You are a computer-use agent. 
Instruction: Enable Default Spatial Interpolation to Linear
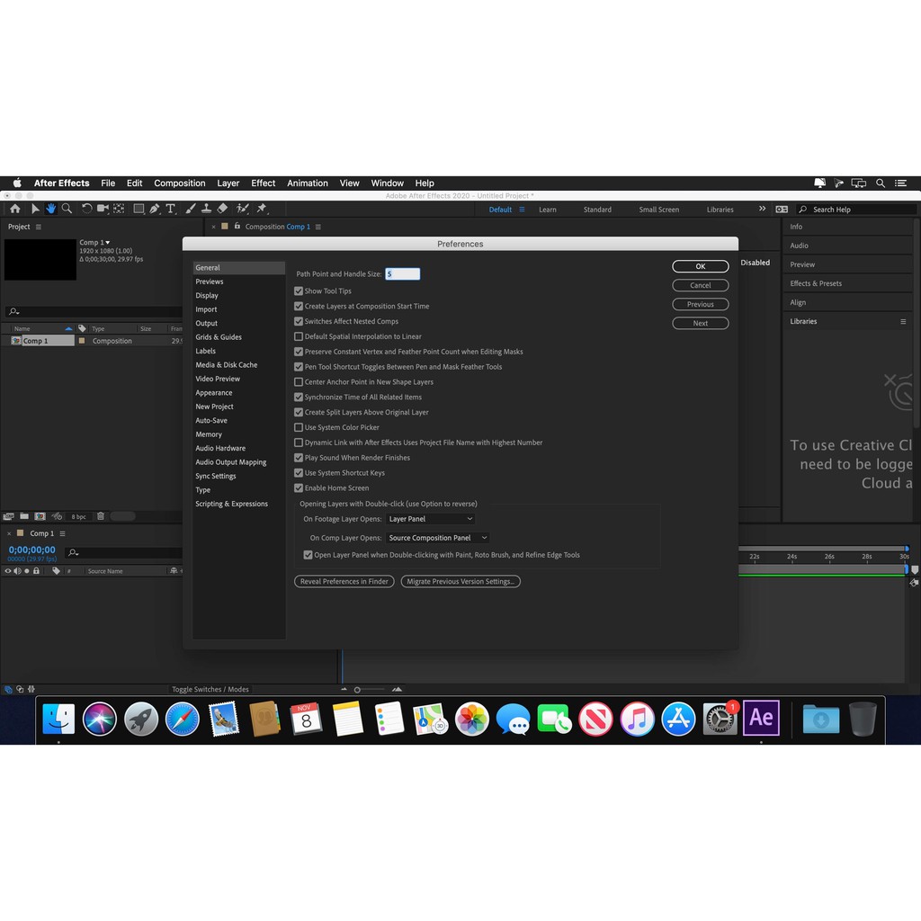click(x=299, y=336)
